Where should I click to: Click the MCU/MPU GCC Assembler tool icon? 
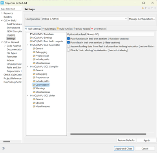pyautogui.click(x=31, y=45)
